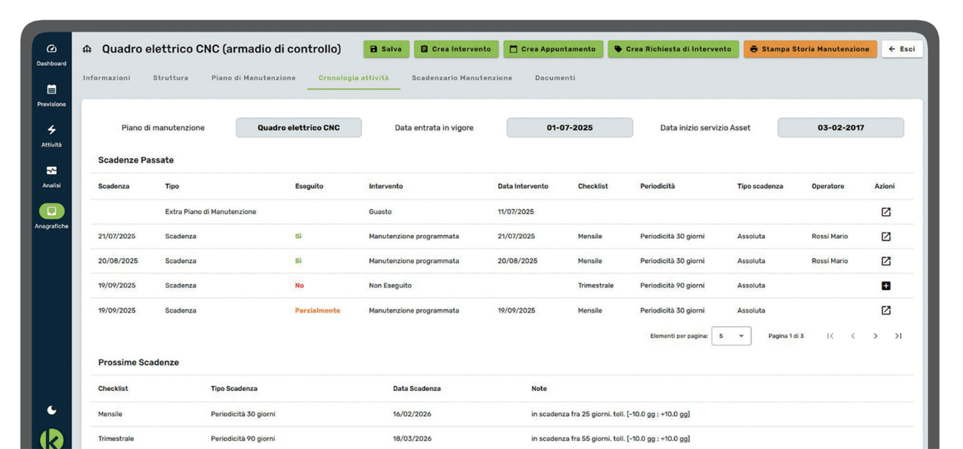Switch to the Scadenzario Manutenzione tab
The width and height of the screenshot is (963, 449).
pos(462,78)
